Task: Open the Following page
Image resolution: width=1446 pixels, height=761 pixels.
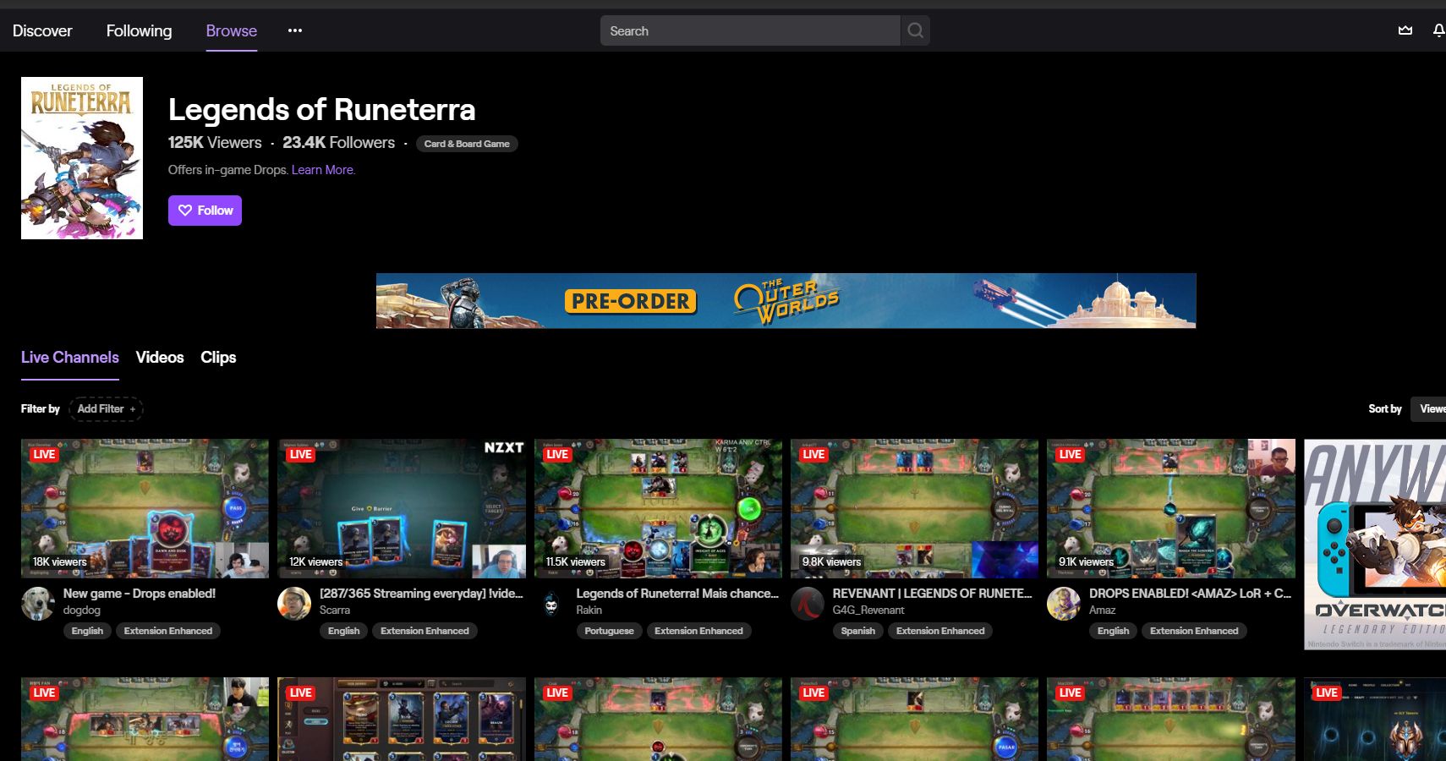Action: pos(139,30)
